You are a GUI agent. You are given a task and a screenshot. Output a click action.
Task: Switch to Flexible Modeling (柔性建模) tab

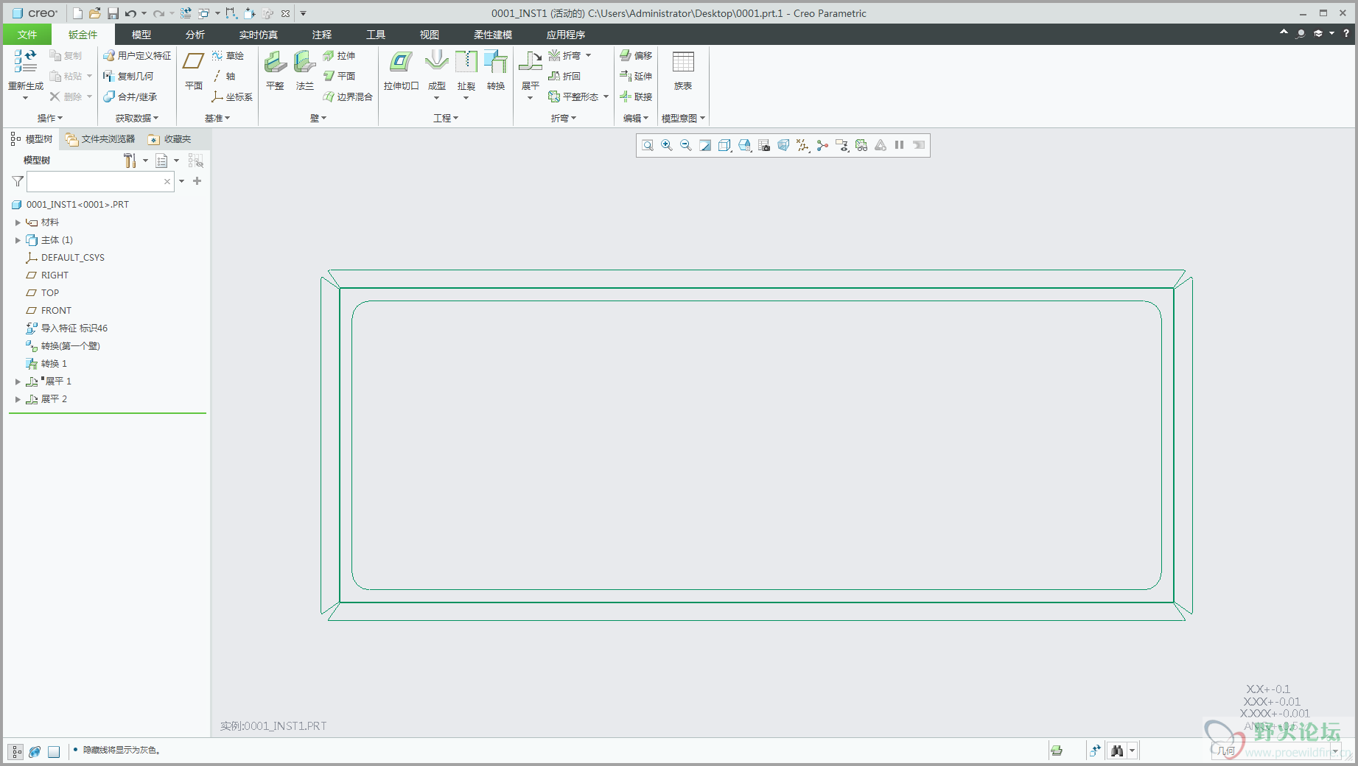pos(493,35)
